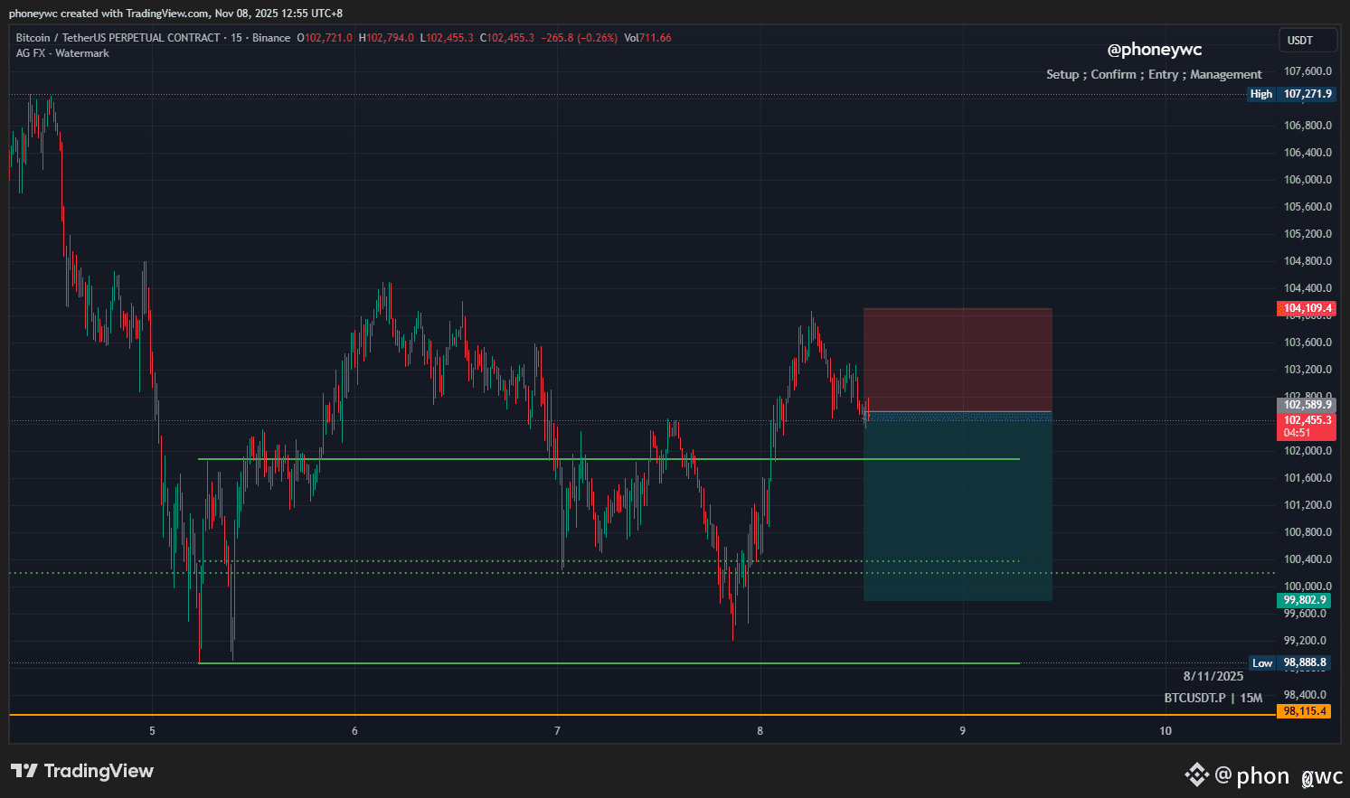Click date 8 on the time axis
This screenshot has height=798, width=1350.
click(x=760, y=731)
